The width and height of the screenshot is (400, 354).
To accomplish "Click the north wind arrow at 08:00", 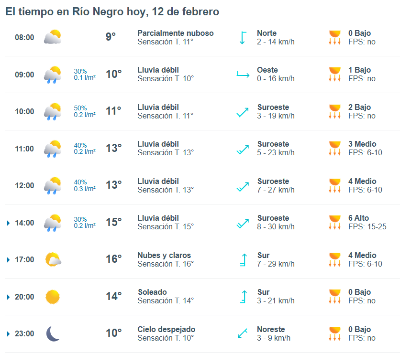I will click(243, 38).
